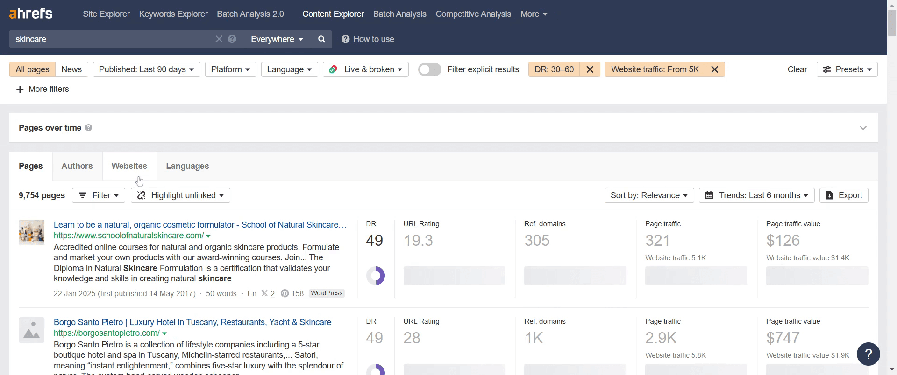Open Trends: Last 6 months dropdown
897x375 pixels.
[x=757, y=195]
